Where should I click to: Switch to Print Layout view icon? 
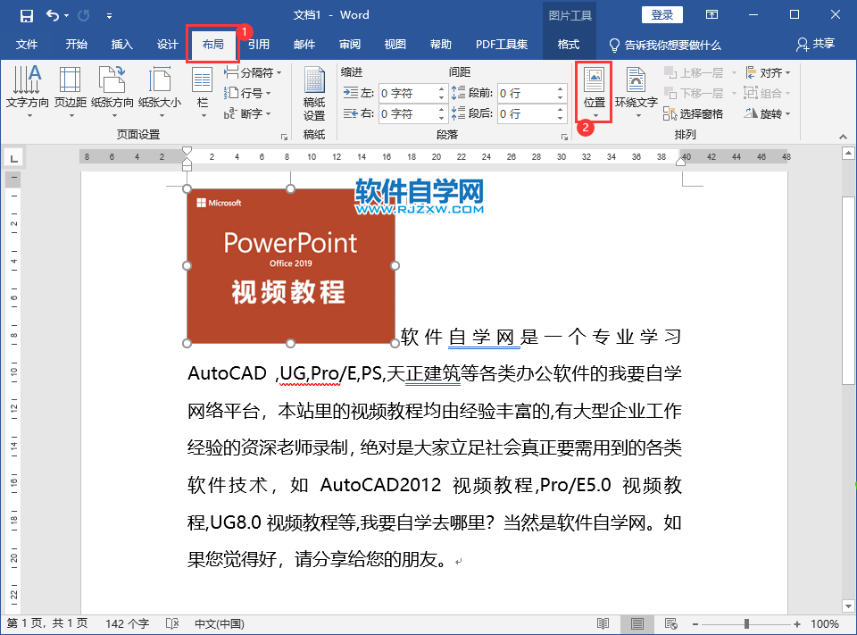[637, 623]
